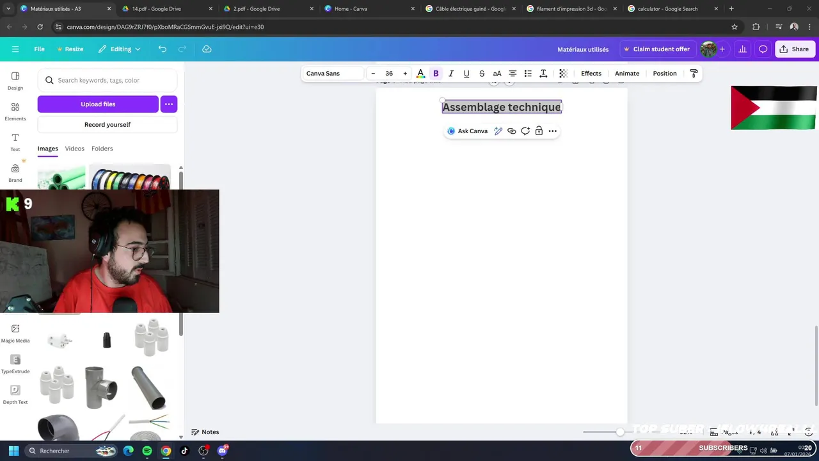Viewport: 819px width, 461px height.
Task: Open the text color picker
Action: [420, 74]
